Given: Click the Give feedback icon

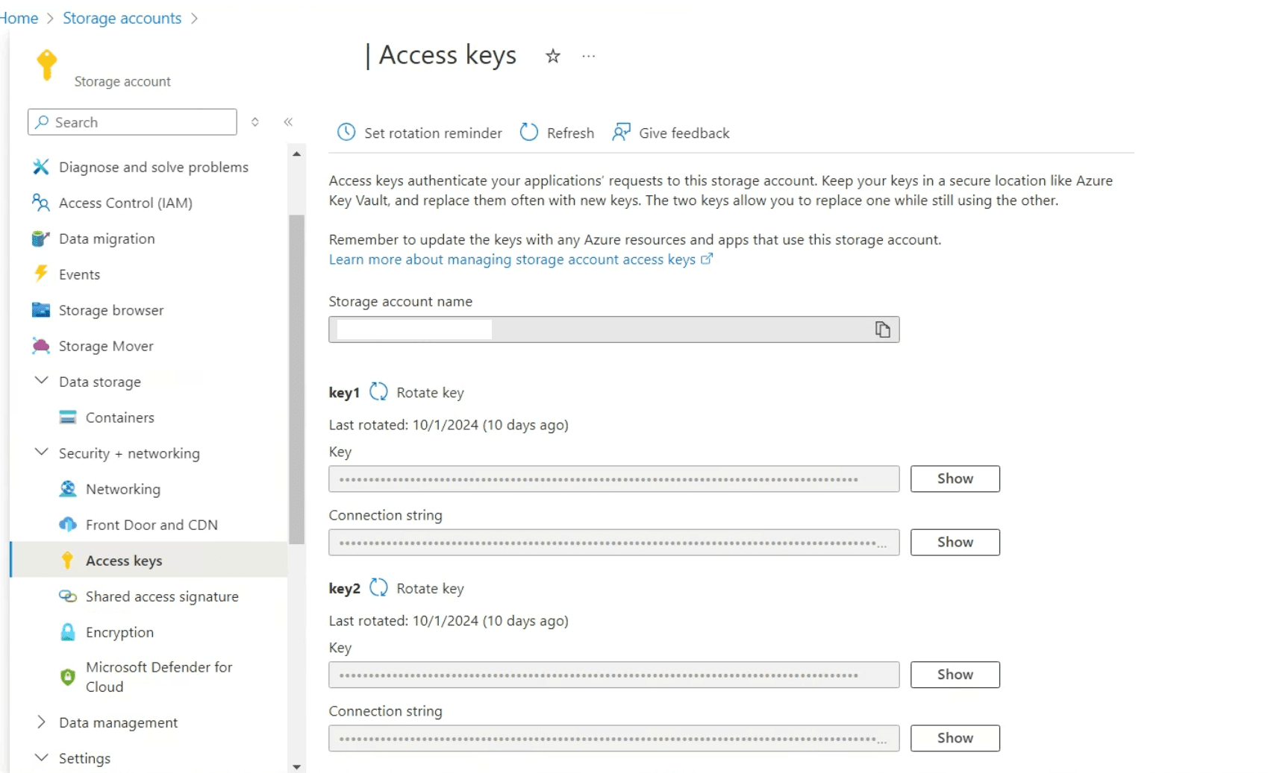Looking at the screenshot, I should click(x=621, y=133).
